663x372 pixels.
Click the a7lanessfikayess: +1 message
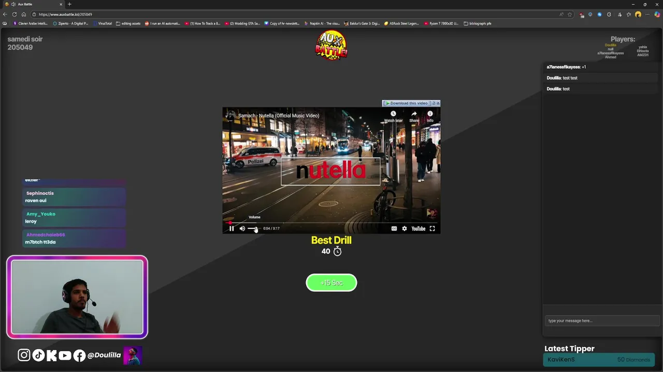601,67
